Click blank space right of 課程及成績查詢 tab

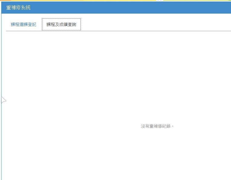151,24
